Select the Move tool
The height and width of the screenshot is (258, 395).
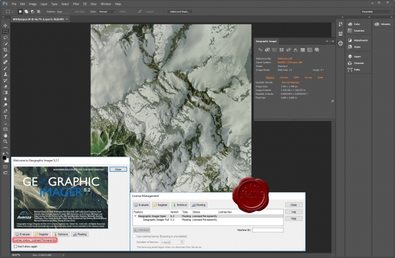coord(5,26)
